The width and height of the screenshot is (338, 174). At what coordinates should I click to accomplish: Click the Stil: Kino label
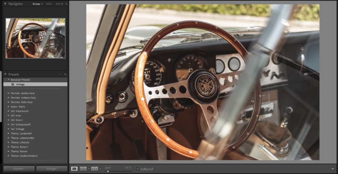(x=16, y=116)
